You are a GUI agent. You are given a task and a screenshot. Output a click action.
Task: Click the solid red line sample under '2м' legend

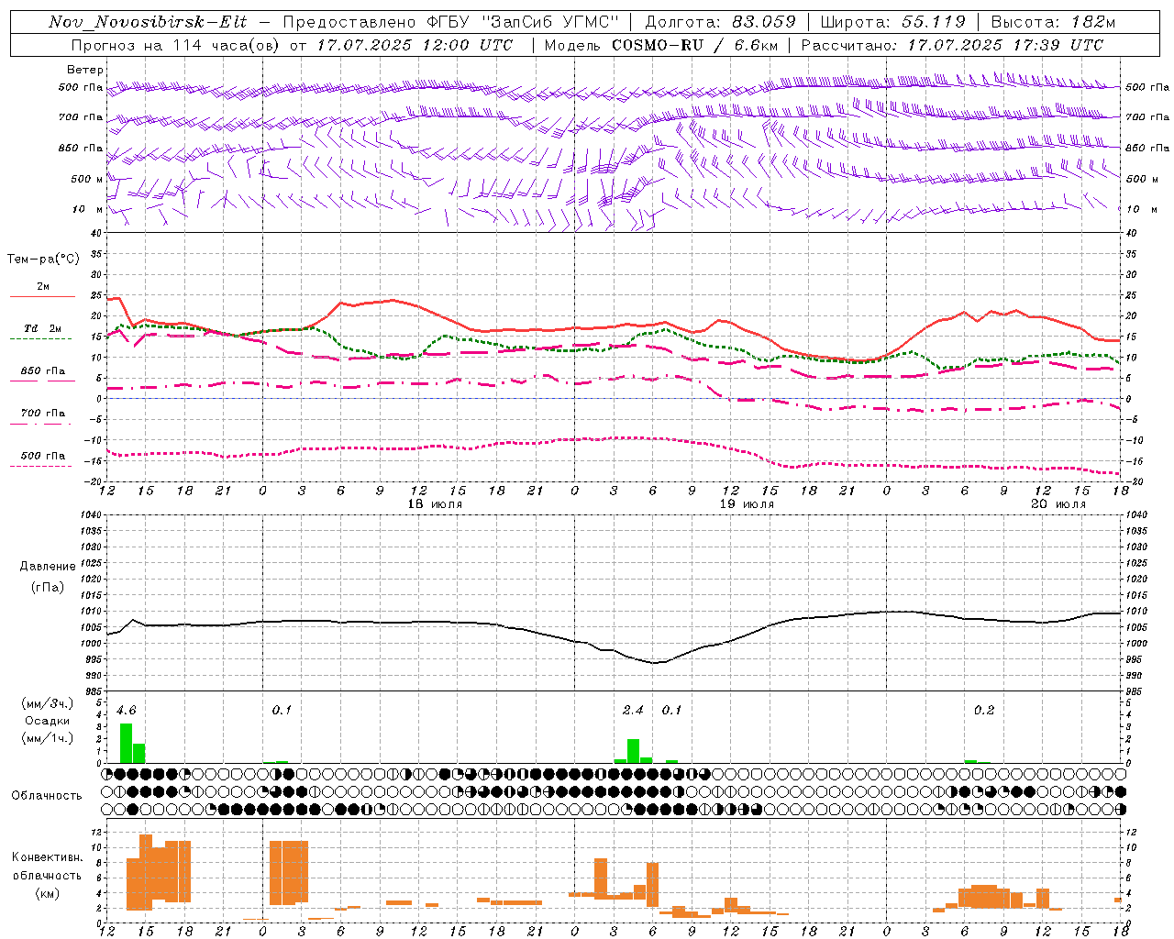(43, 297)
